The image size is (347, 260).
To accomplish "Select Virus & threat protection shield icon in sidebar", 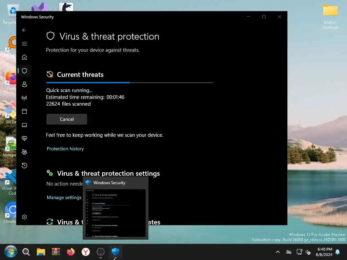I will tap(24, 71).
